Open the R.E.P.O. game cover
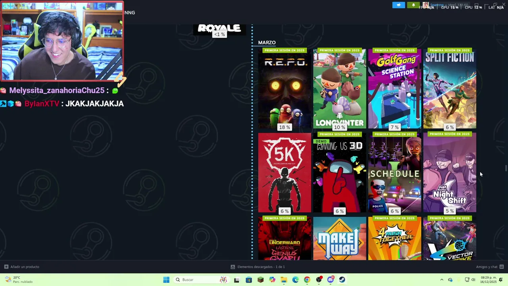This screenshot has width=508, height=286. point(285,88)
